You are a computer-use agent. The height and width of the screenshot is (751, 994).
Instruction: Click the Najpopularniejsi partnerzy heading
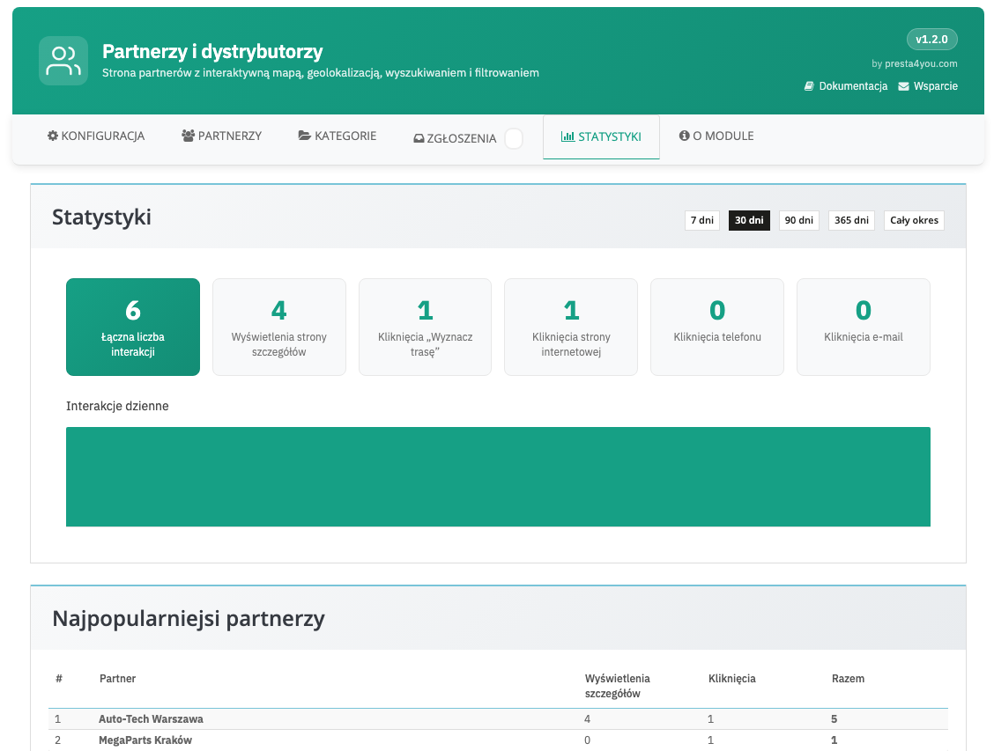coord(189,618)
